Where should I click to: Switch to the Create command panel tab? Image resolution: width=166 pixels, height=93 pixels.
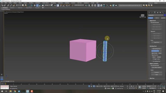(x=149, y=13)
